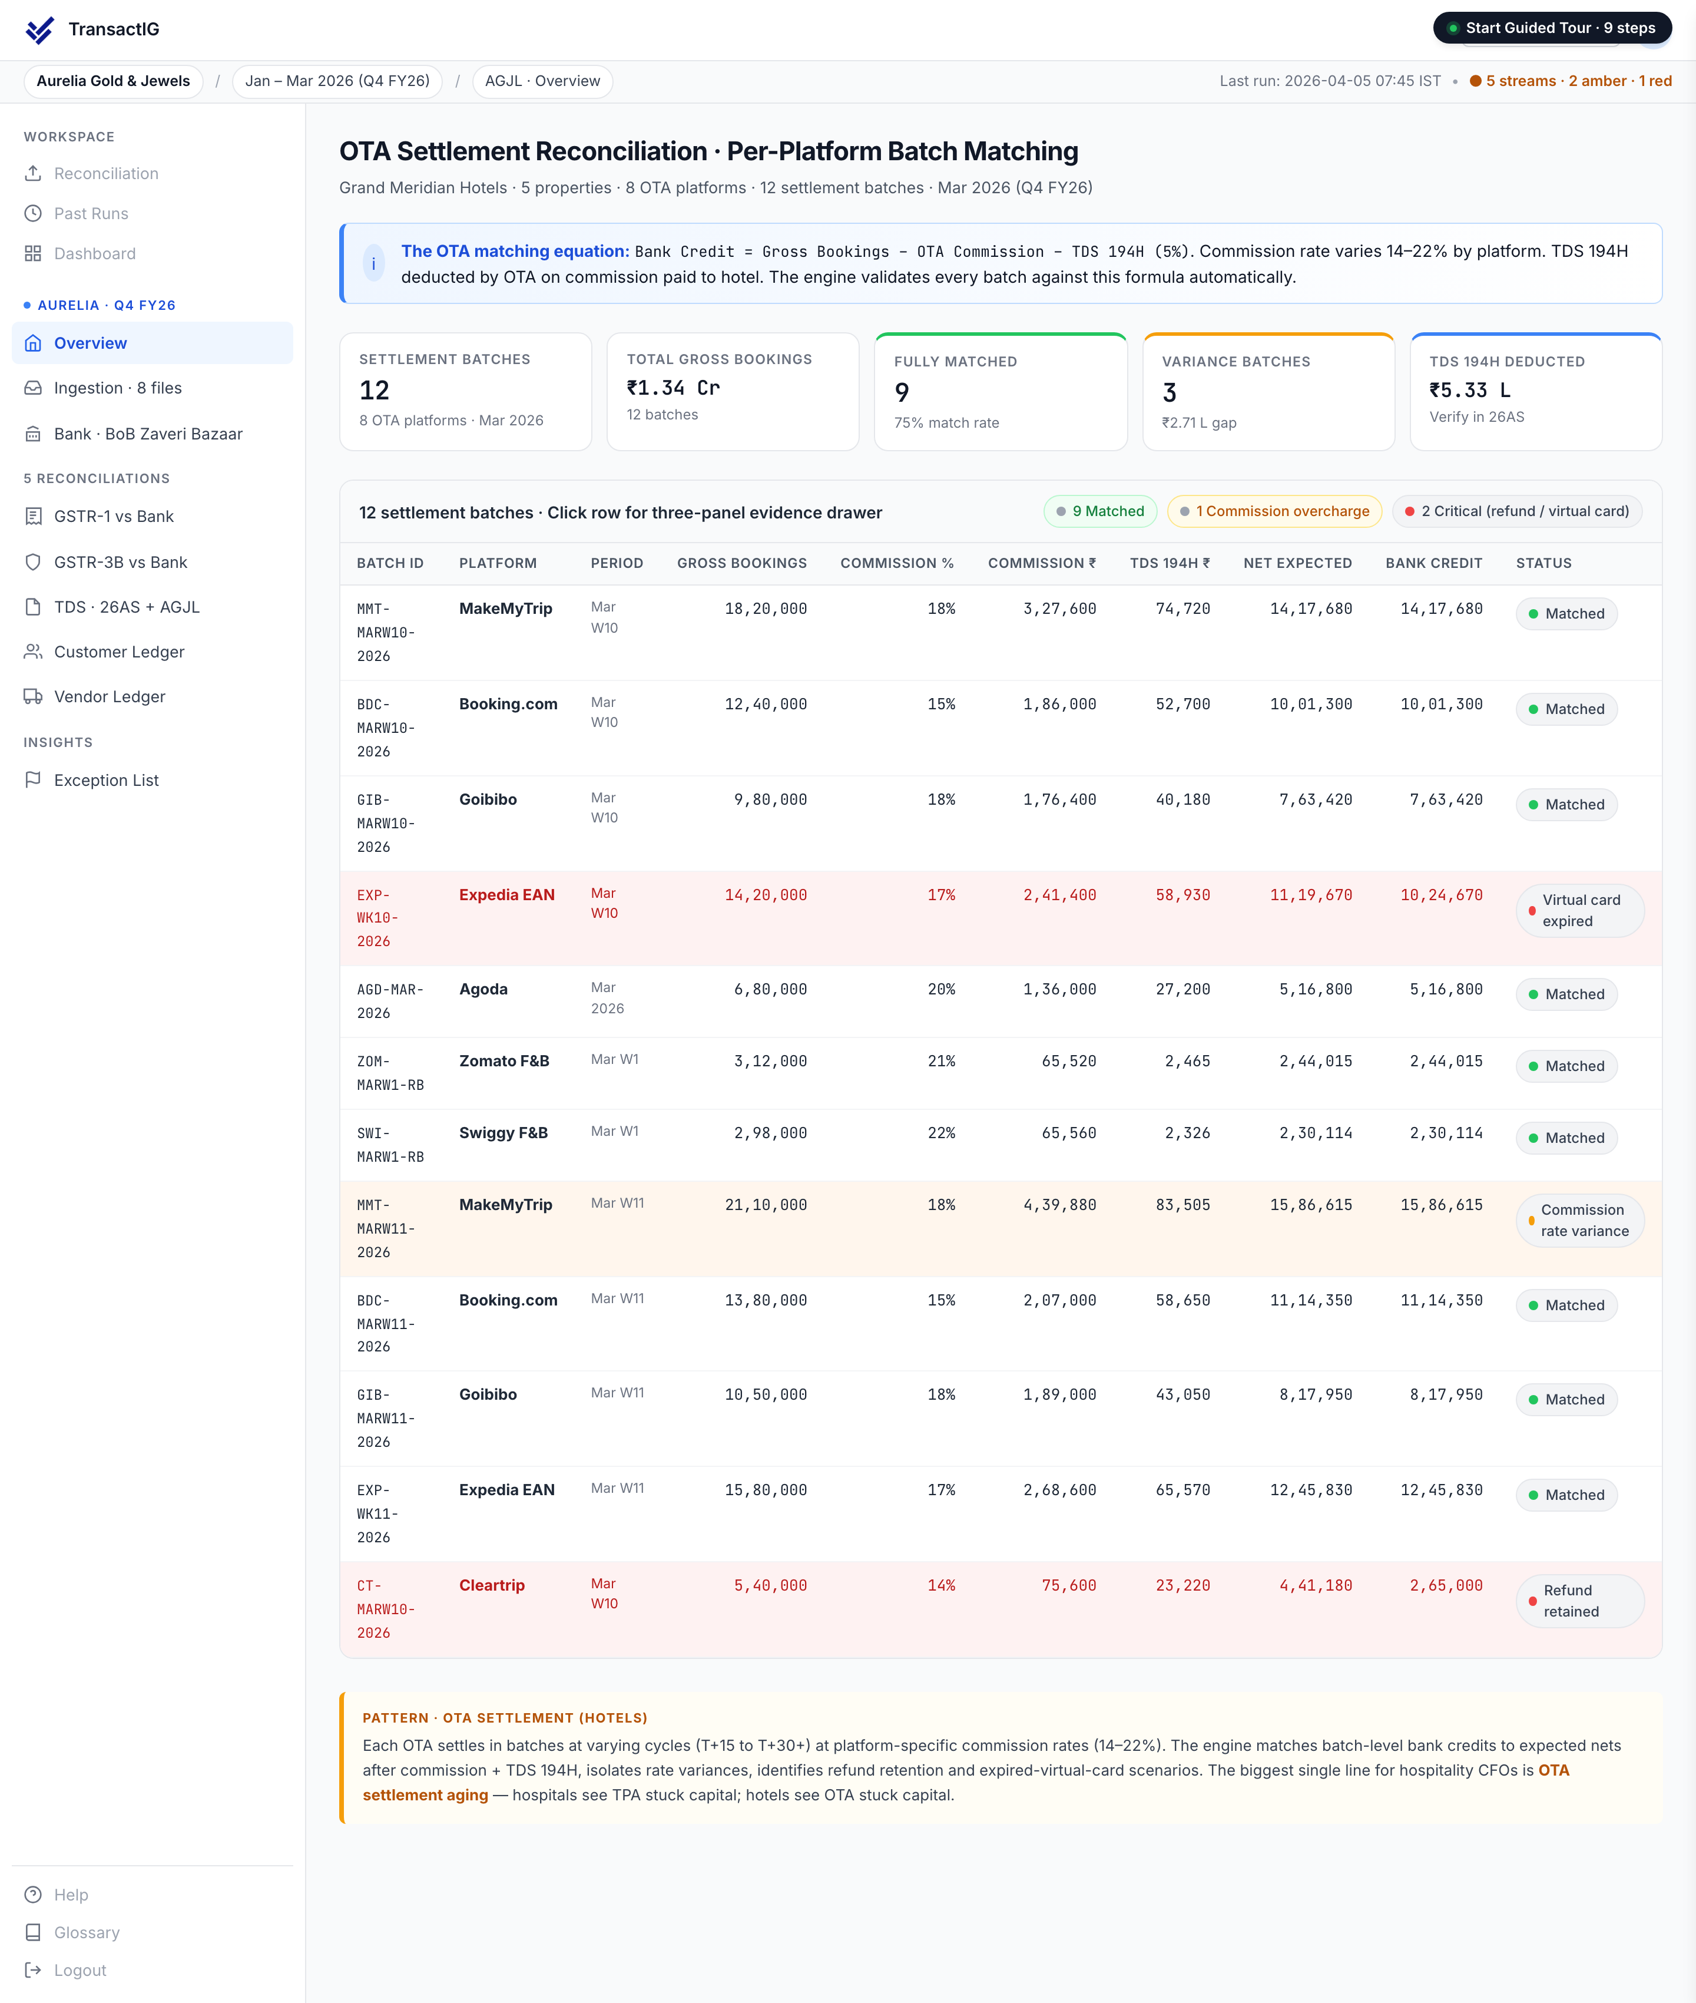This screenshot has width=1696, height=2003.
Task: Open the Variance Batches summary card
Action: [x=1268, y=391]
